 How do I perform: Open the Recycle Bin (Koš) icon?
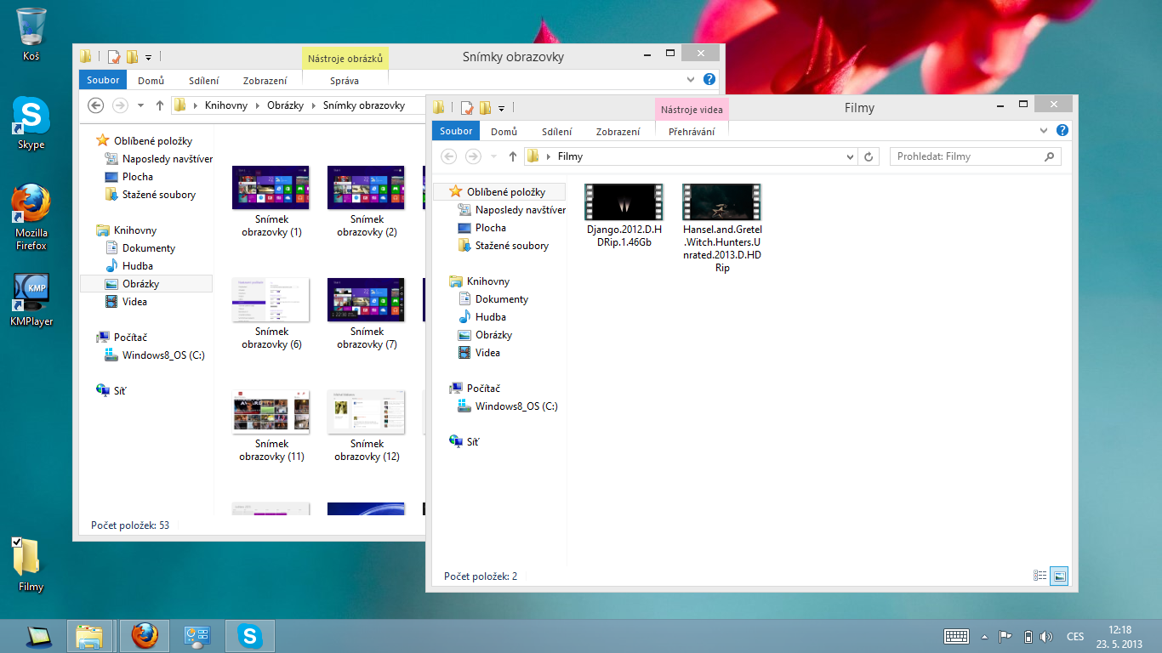(31, 27)
